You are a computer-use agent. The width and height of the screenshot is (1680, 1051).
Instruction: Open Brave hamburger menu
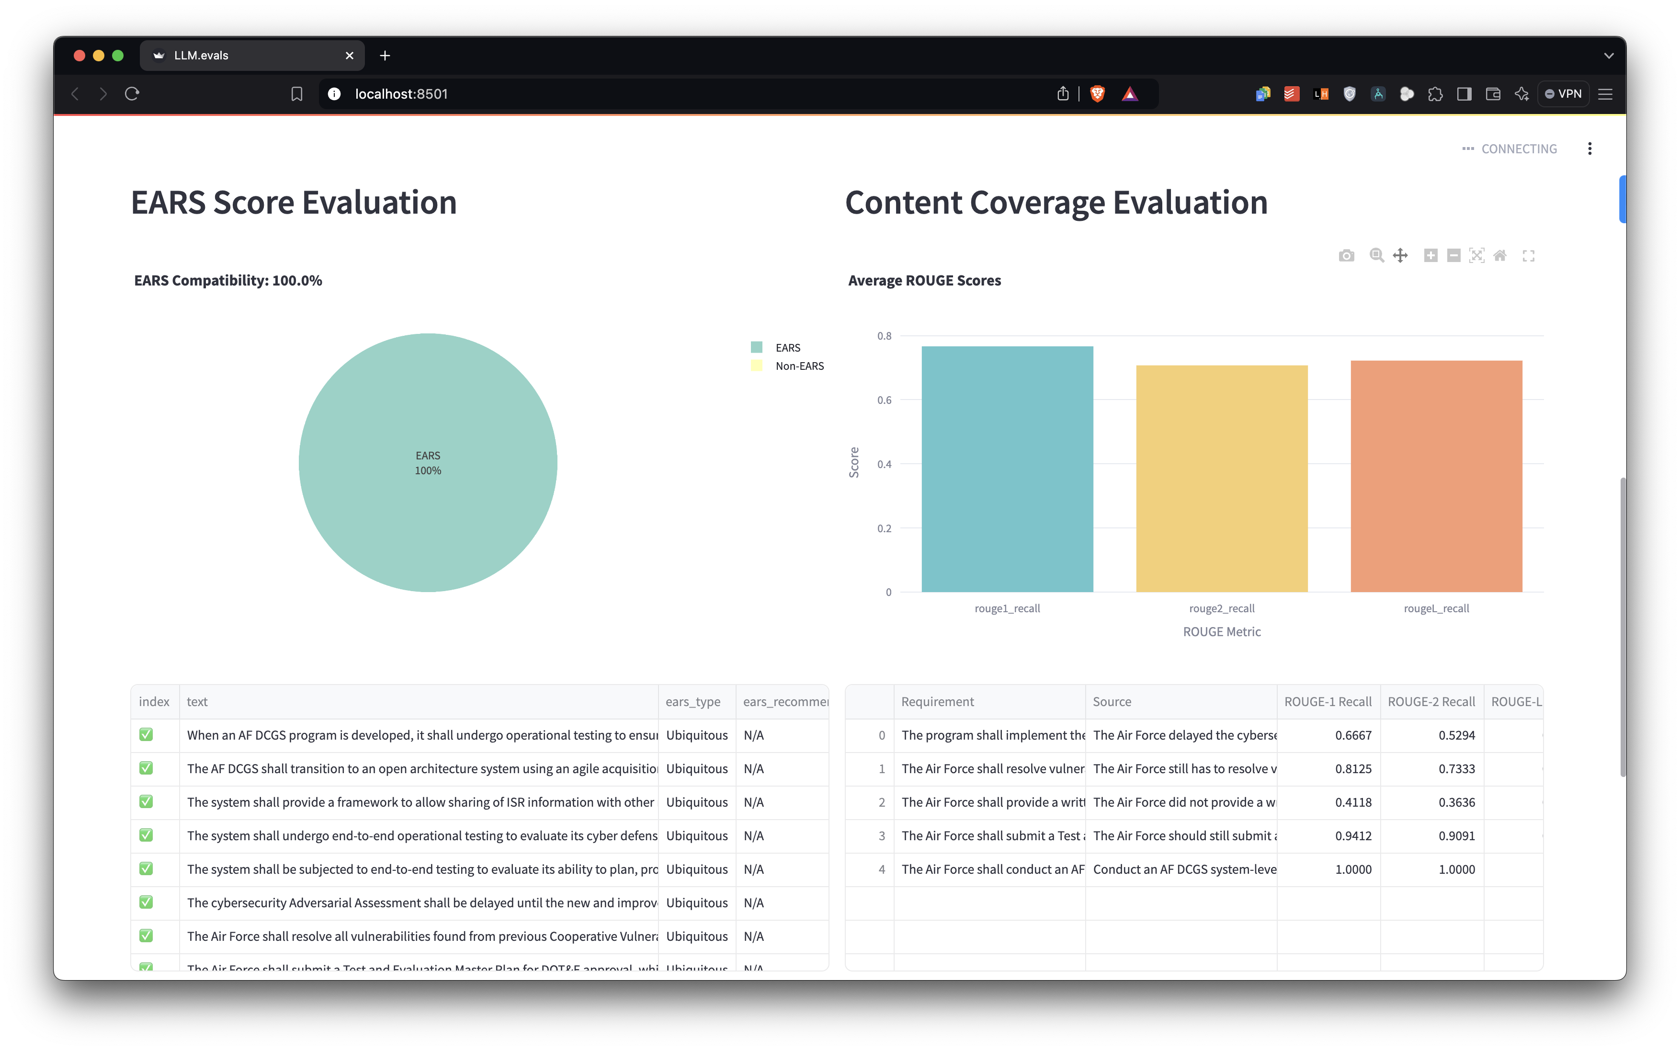tap(1606, 94)
